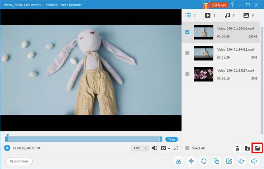Screen dimensions: 264x169
Task: Open the edit metadata pencil icon
Action: click(229, 161)
